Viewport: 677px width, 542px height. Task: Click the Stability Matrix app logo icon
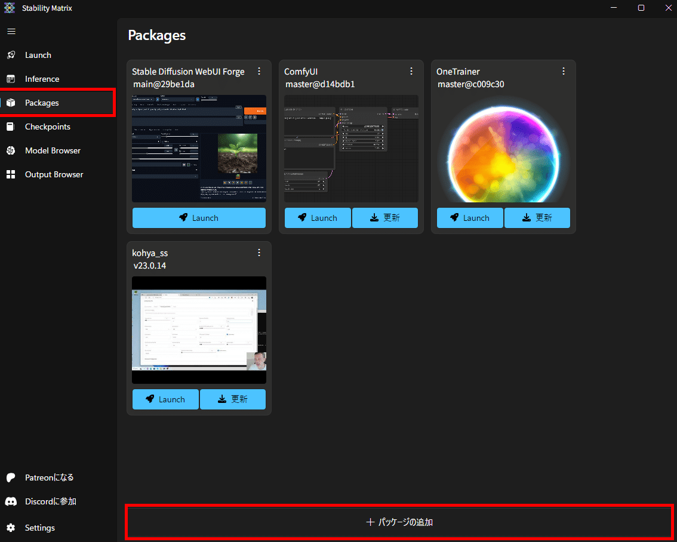point(10,8)
